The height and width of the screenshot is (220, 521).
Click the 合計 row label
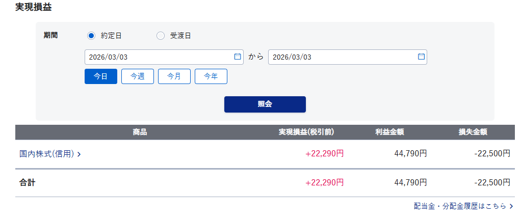point(28,182)
